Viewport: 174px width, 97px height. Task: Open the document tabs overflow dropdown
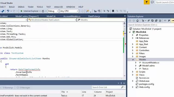click(125, 16)
